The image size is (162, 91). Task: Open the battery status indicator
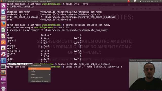(x=145, y=1)
